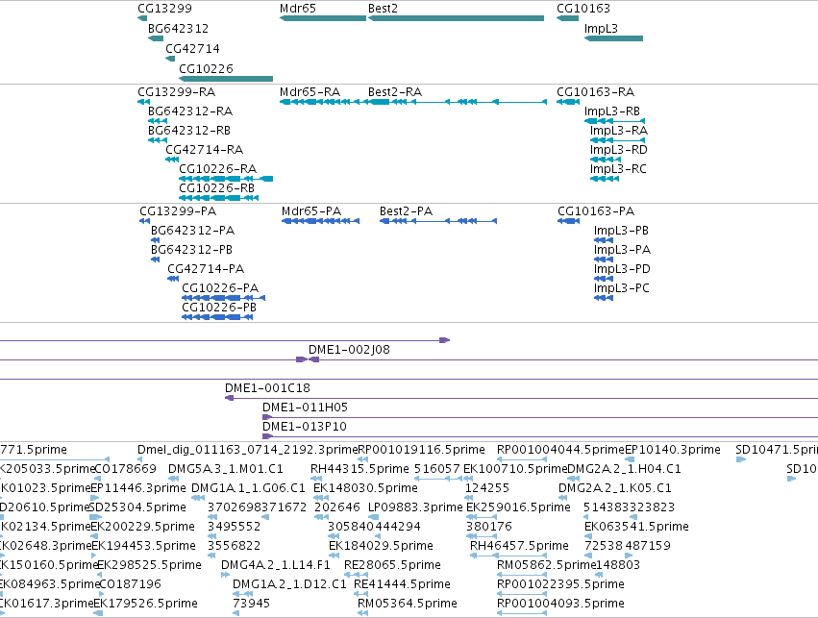818x618 pixels.
Task: Select protein CG10226-PB label
Action: click(219, 308)
